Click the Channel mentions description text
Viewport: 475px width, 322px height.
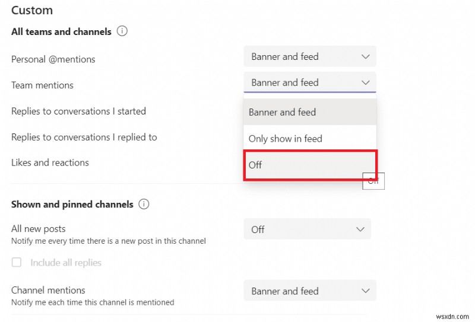(93, 302)
